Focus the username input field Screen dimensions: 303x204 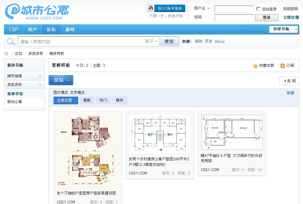pyautogui.click(x=234, y=9)
